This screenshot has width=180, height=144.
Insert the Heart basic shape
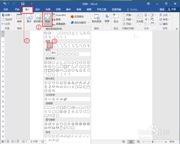pos(73,70)
